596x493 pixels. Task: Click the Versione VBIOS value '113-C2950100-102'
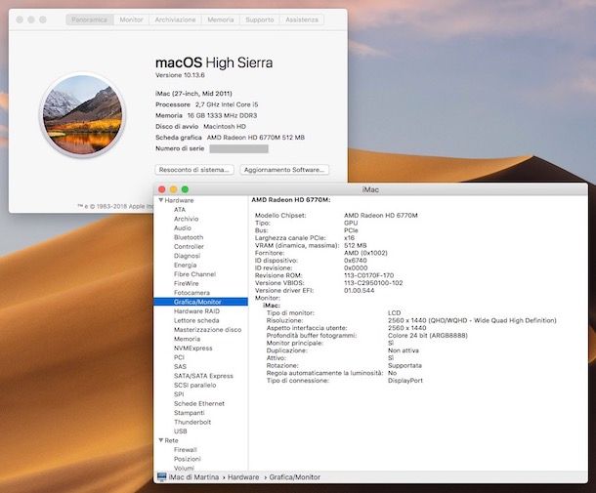373,283
